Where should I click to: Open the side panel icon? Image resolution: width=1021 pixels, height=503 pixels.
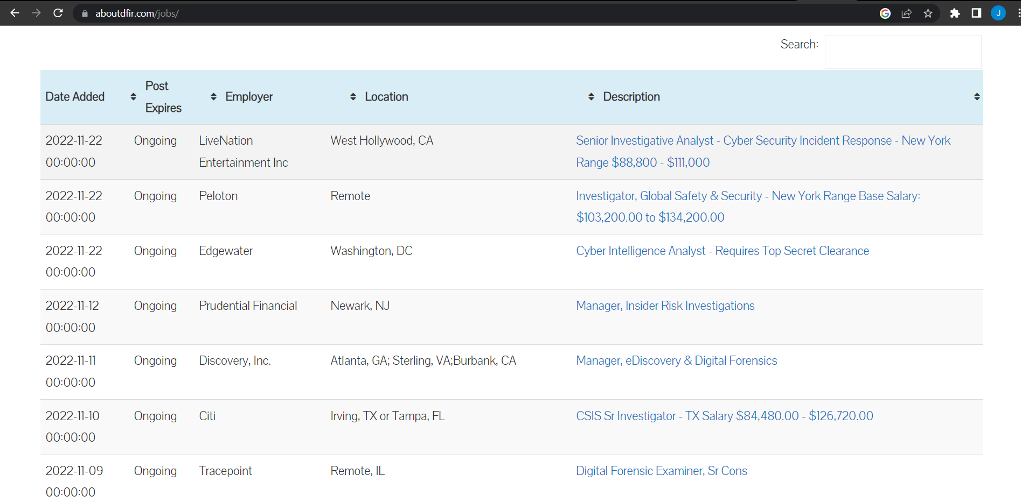coord(976,13)
